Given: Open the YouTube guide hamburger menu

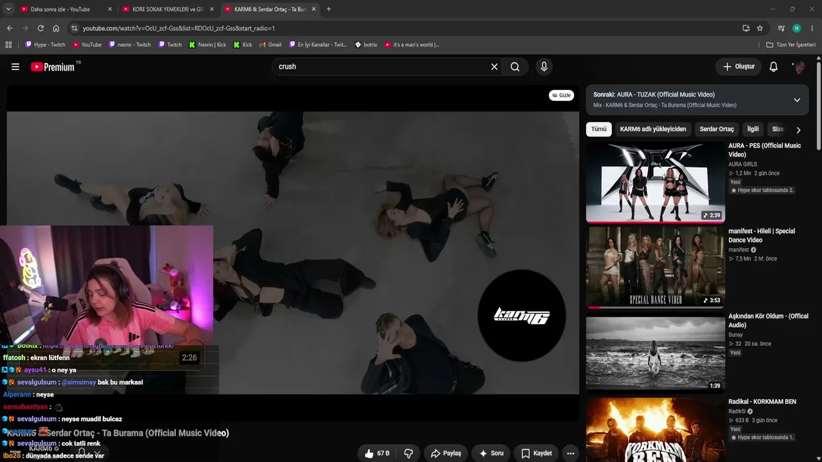Looking at the screenshot, I should pos(15,67).
